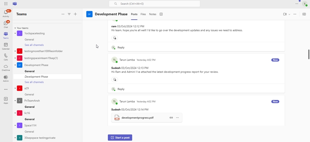This screenshot has width=310, height=142.
Task: Add a tab with the plus icon
Action: click(x=161, y=14)
